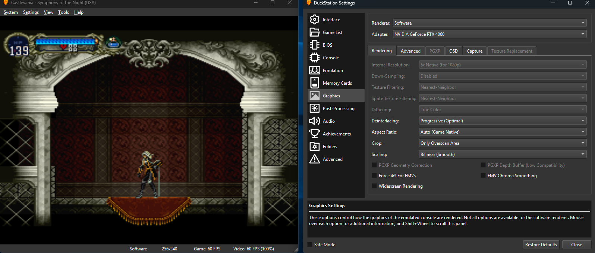Click the Graphics picture icon
595x253 pixels.
315,96
